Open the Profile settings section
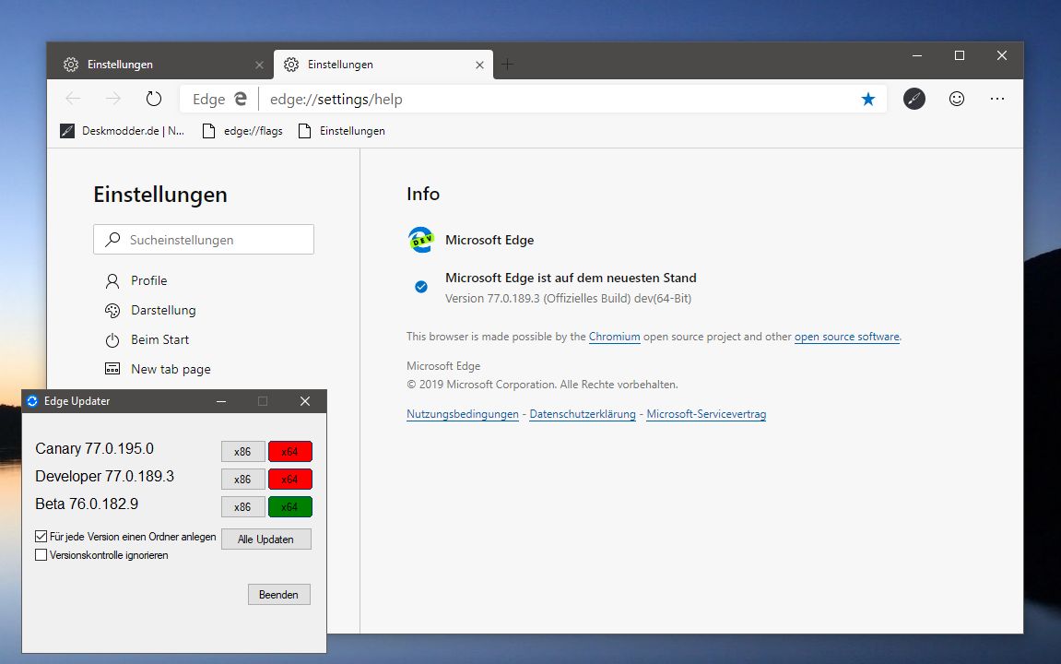 pos(148,281)
